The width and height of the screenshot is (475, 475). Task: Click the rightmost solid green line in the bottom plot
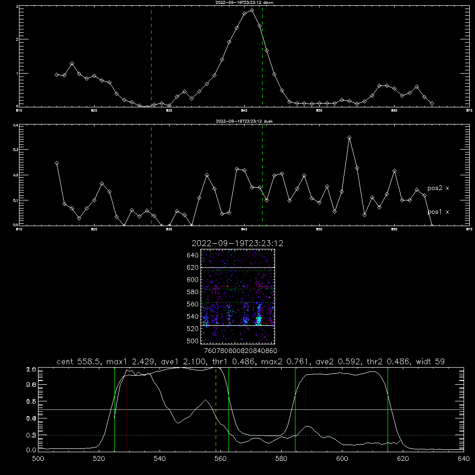click(388, 409)
